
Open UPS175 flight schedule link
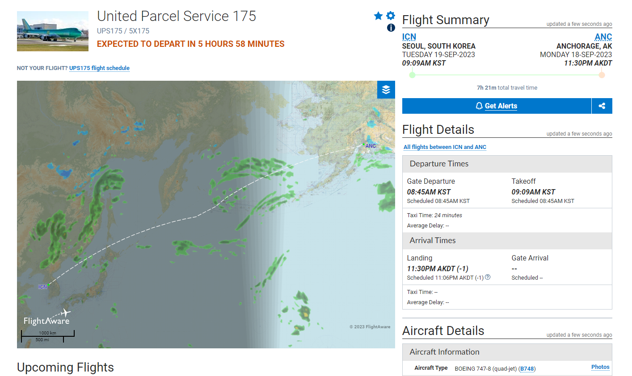tap(99, 68)
